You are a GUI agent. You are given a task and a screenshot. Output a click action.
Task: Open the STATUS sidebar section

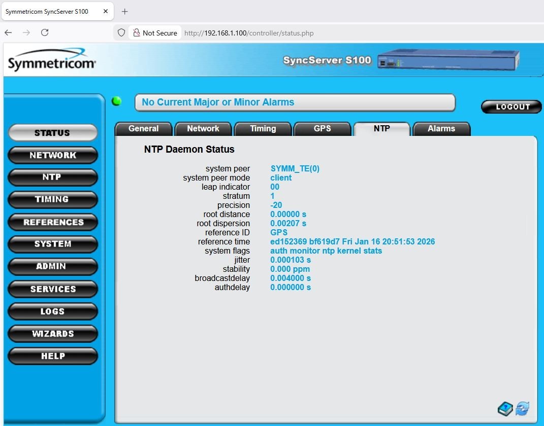(x=53, y=133)
